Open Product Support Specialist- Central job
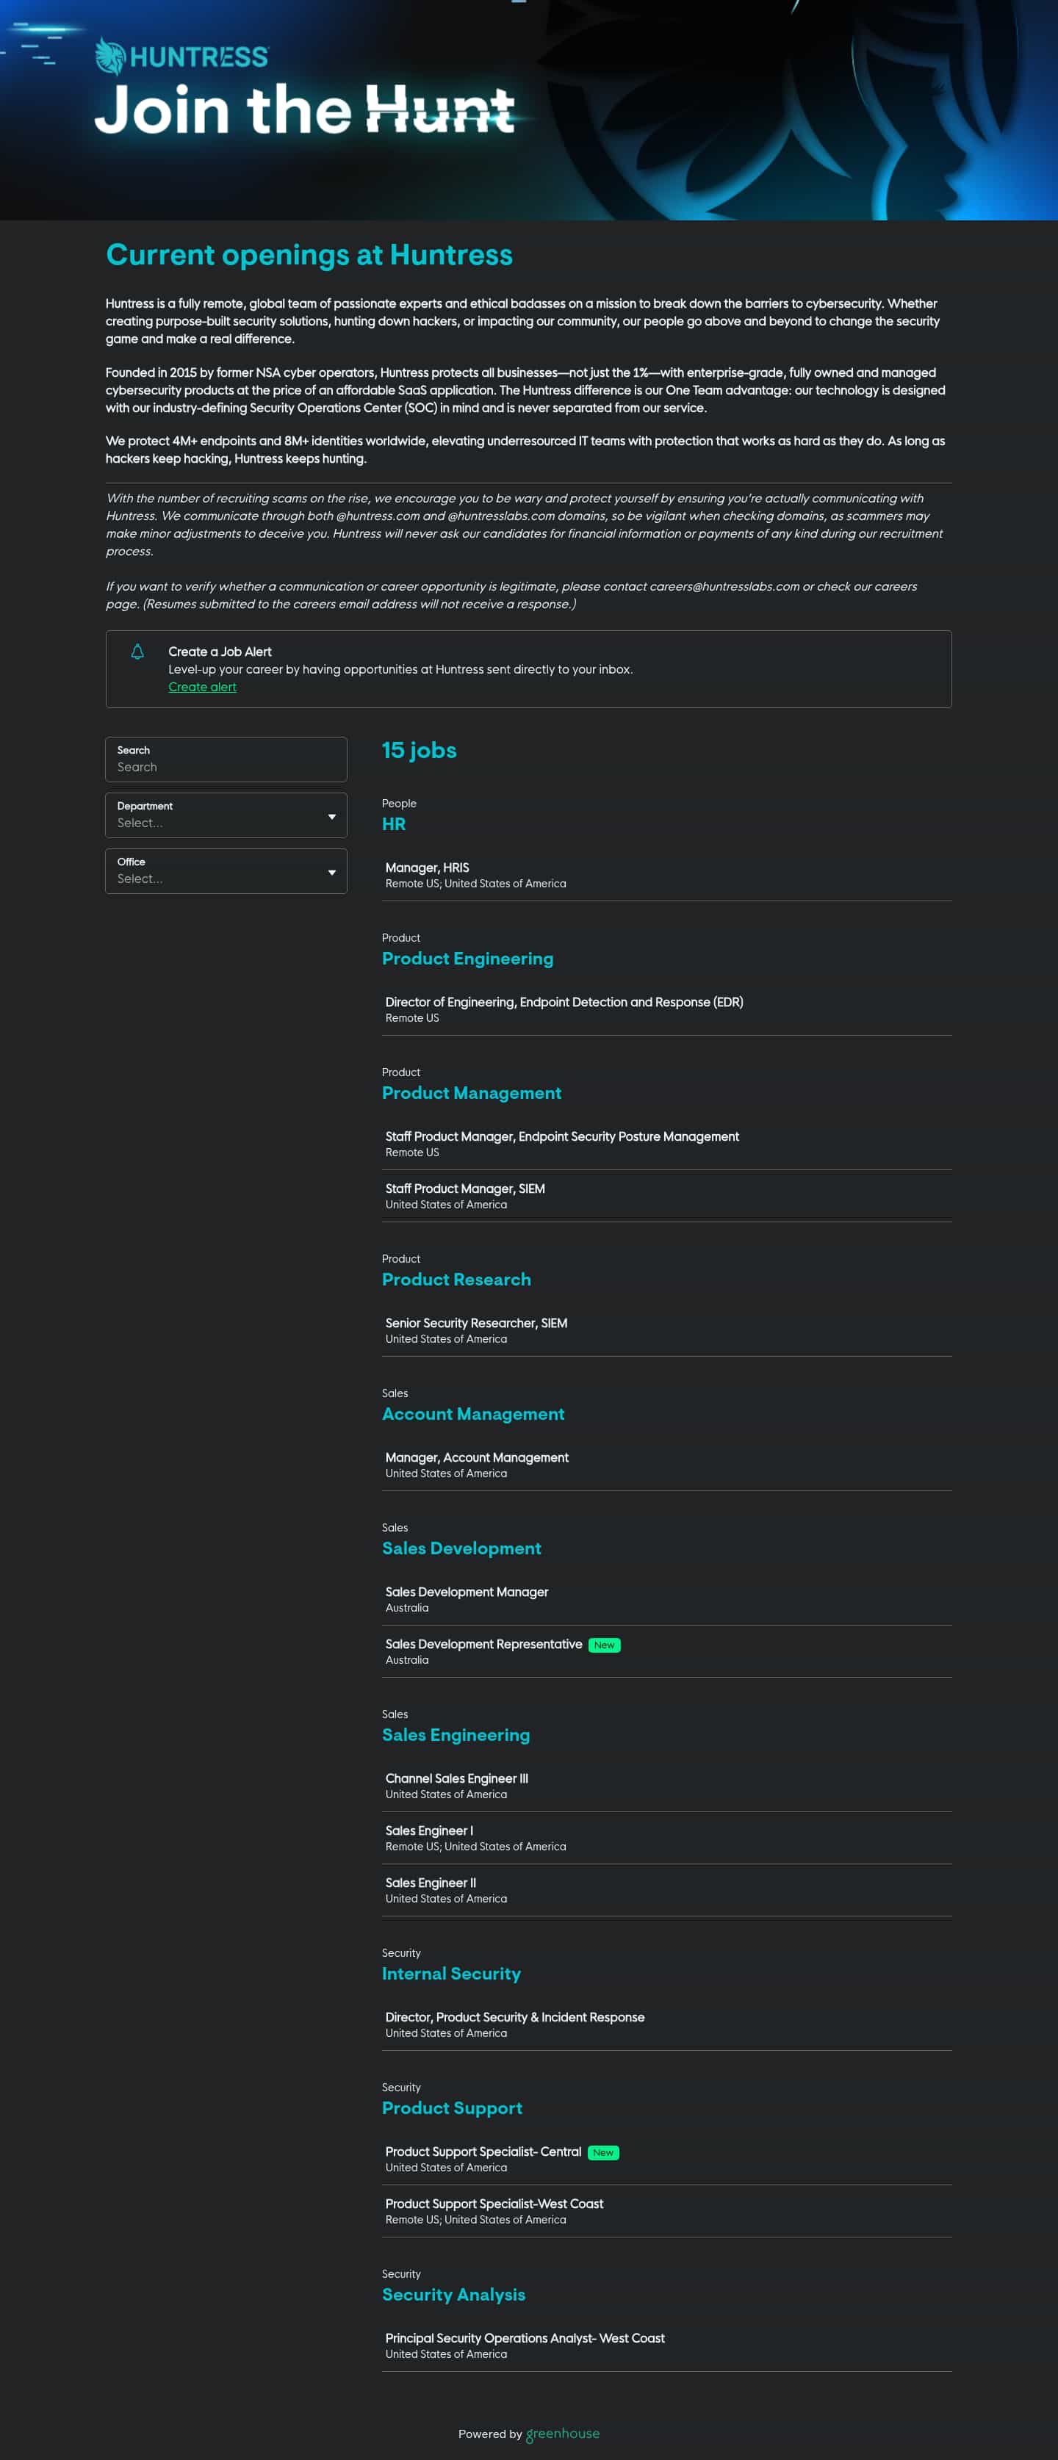The height and width of the screenshot is (2460, 1058). (666, 2159)
